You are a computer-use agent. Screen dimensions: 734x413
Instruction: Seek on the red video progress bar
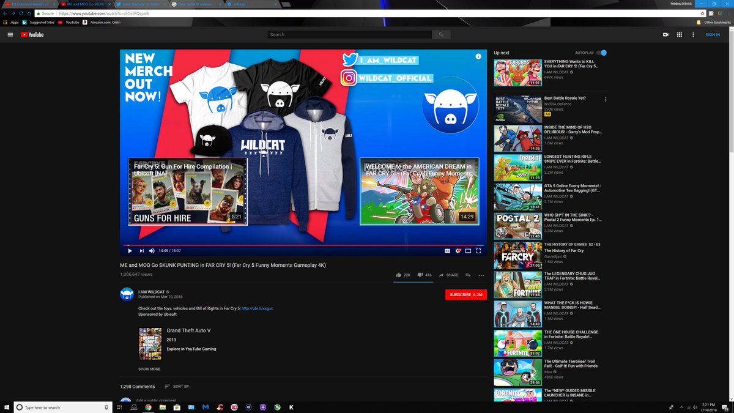tap(303, 245)
